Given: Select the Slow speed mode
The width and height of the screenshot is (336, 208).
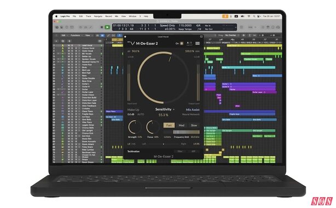Looking at the screenshot, I should 193,125.
